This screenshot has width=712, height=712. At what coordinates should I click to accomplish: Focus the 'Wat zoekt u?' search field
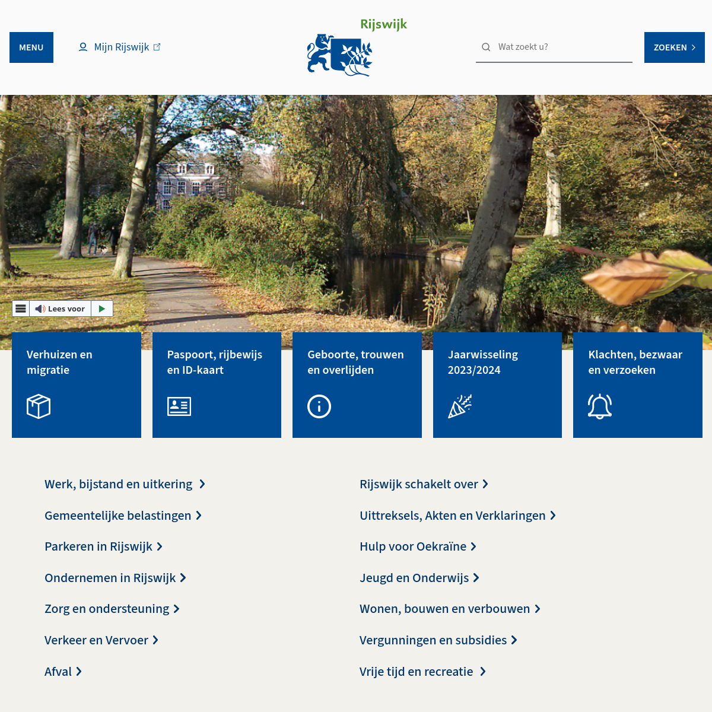(x=554, y=47)
